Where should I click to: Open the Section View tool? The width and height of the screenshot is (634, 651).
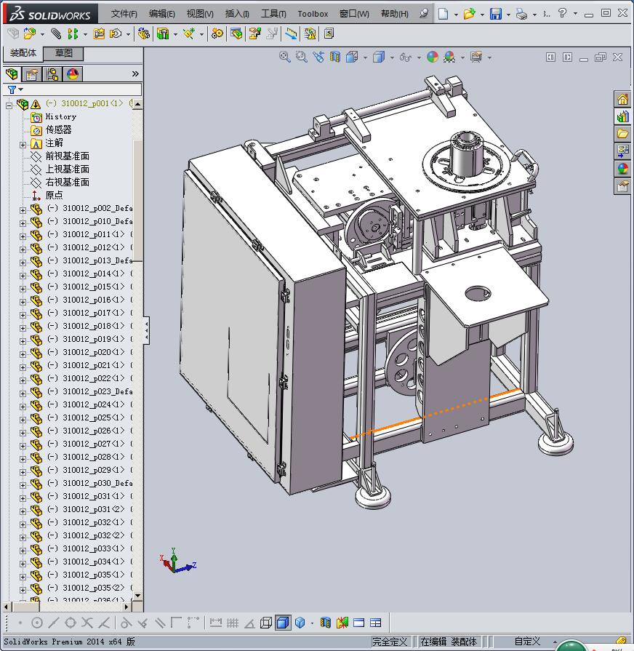(335, 57)
